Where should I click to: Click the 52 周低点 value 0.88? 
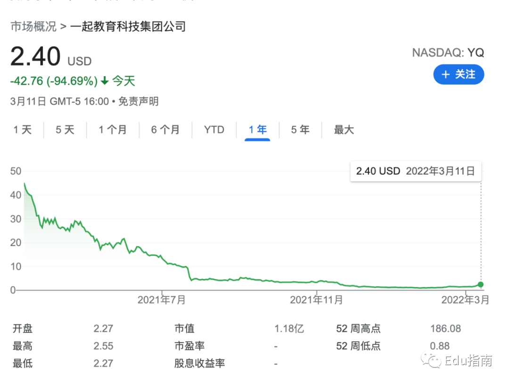pos(440,346)
